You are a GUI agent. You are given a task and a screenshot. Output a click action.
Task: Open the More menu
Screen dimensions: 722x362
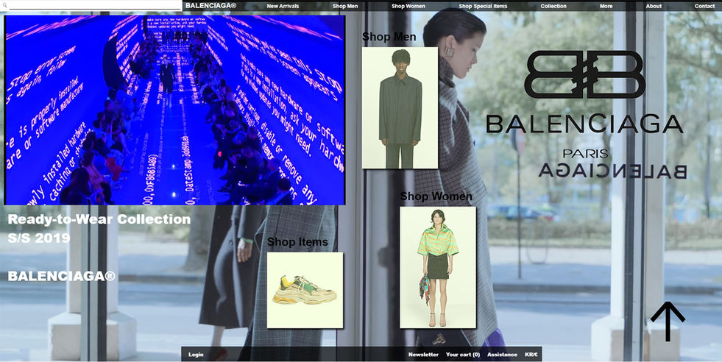606,6
